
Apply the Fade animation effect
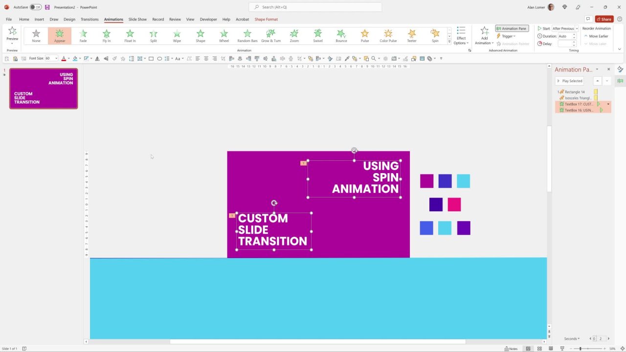point(83,35)
